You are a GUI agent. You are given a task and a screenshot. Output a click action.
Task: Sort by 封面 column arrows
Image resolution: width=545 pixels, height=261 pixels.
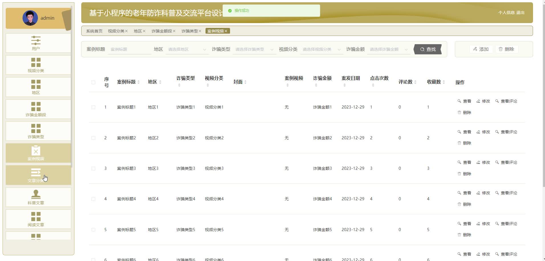point(245,82)
